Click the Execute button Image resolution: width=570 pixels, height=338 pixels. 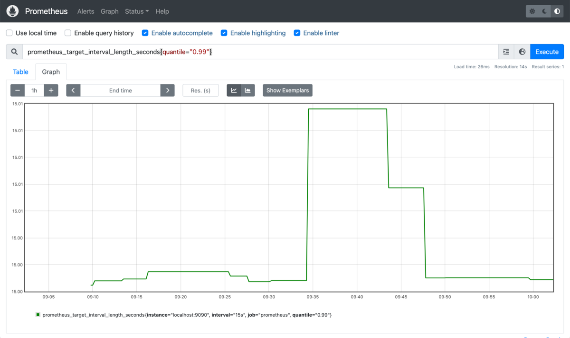[x=547, y=52]
